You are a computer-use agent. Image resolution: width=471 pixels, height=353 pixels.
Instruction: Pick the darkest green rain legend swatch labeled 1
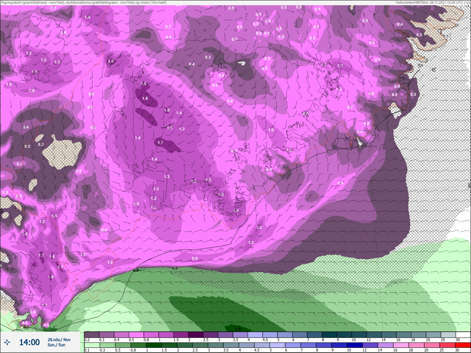[x=153, y=345]
